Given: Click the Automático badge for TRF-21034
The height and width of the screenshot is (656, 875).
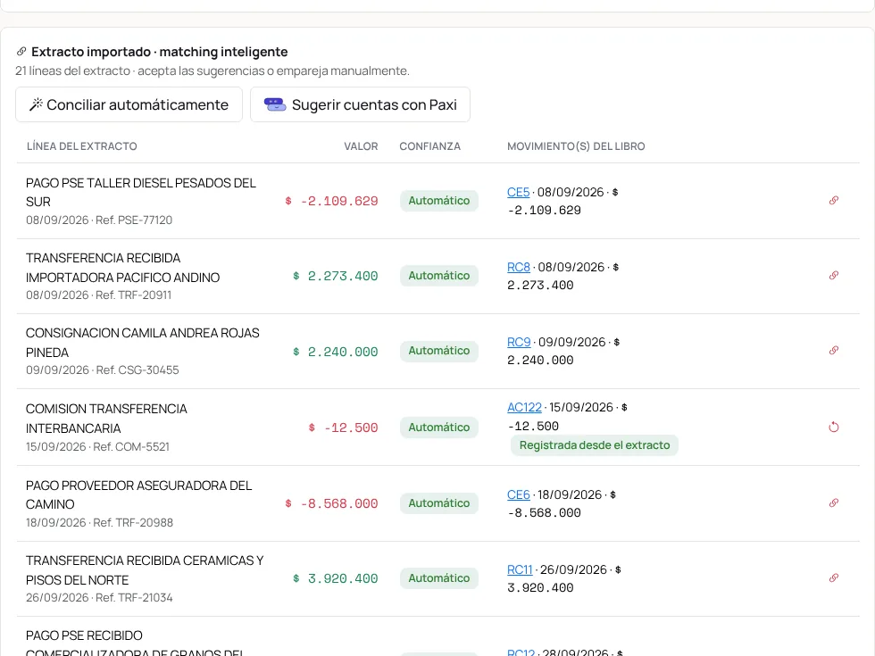Looking at the screenshot, I should (x=439, y=578).
